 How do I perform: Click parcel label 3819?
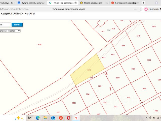click(138, 36)
